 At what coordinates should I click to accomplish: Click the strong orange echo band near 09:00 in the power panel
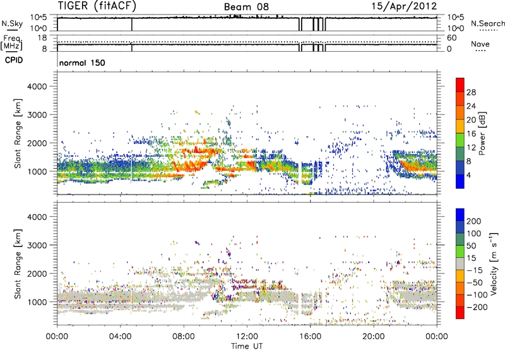[x=190, y=166]
